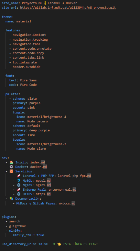Click the theme name value 'material'
The height and width of the screenshot is (251, 140).
tap(24, 21)
